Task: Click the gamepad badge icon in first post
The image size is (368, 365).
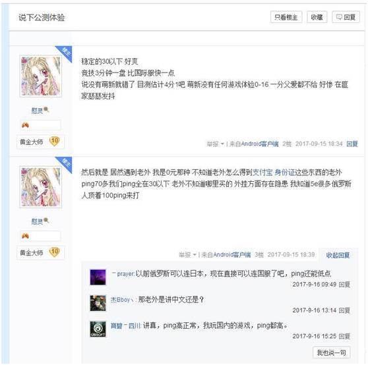Action: tap(25, 125)
